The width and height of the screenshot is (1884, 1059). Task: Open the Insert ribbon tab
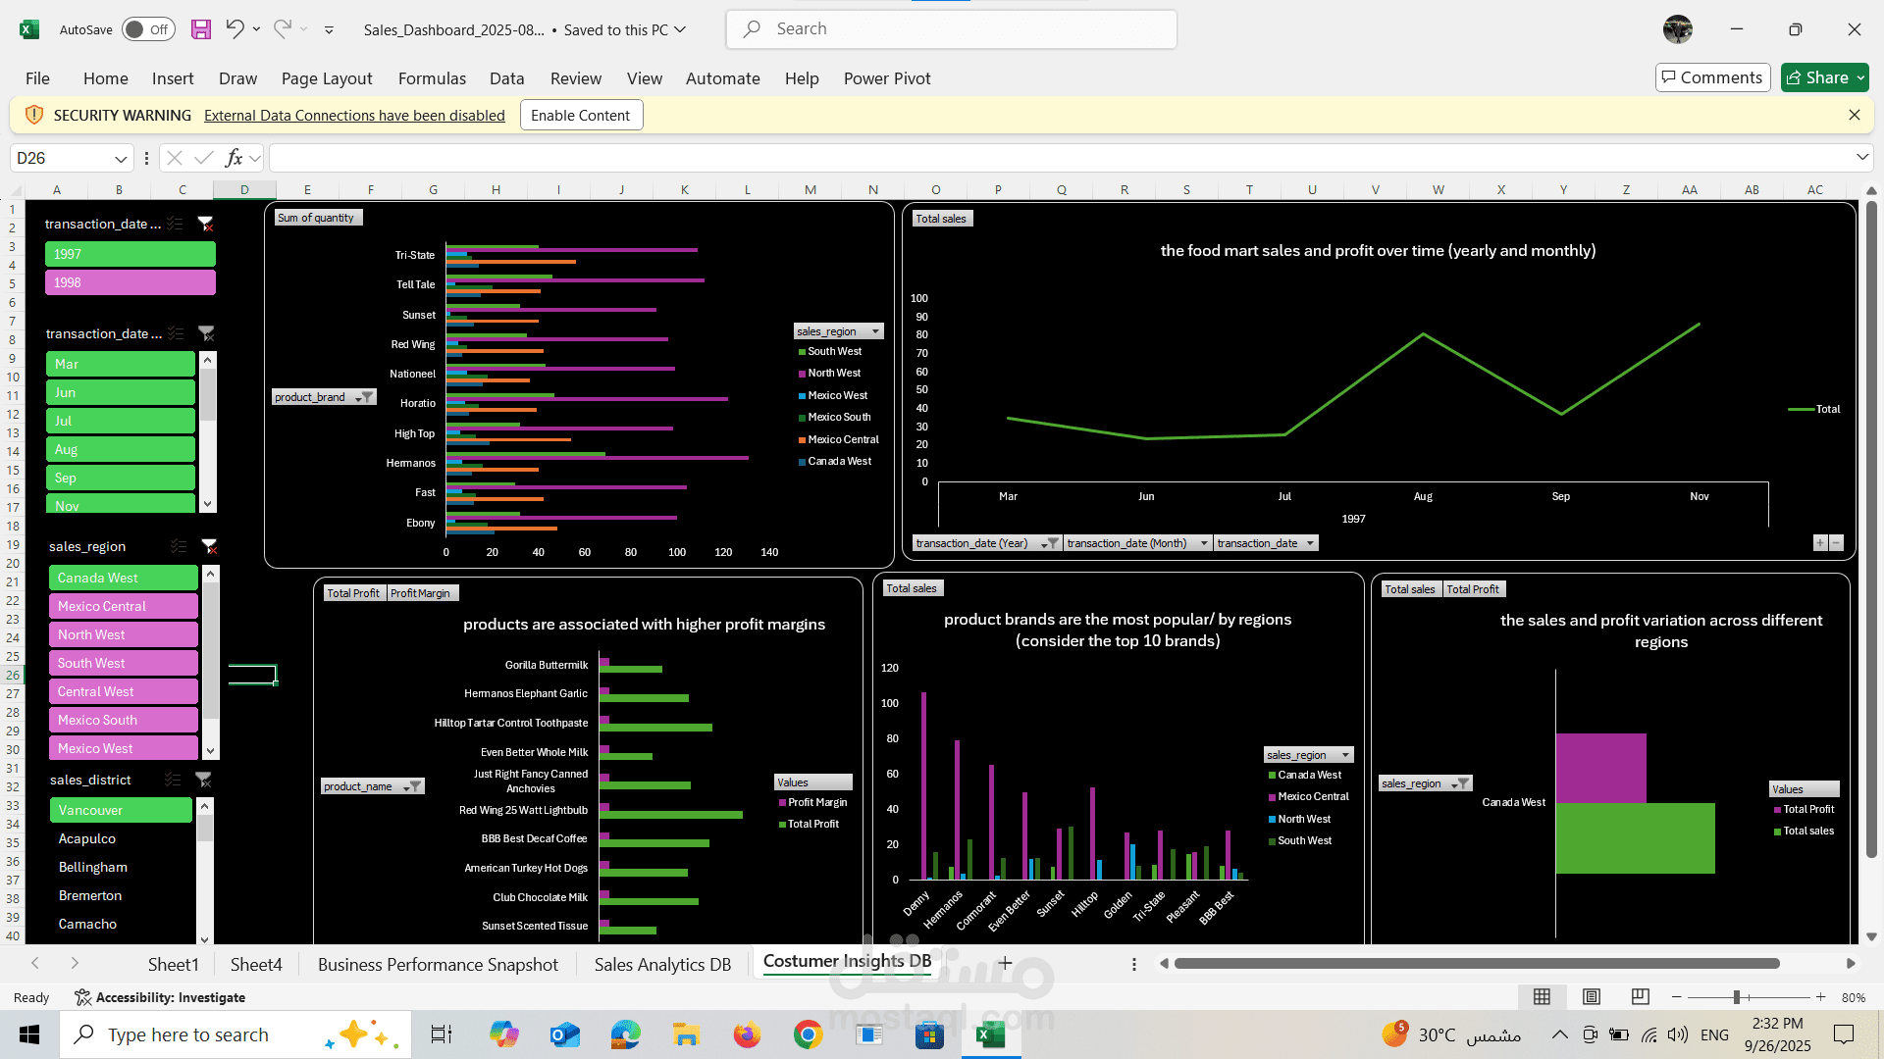(x=173, y=78)
